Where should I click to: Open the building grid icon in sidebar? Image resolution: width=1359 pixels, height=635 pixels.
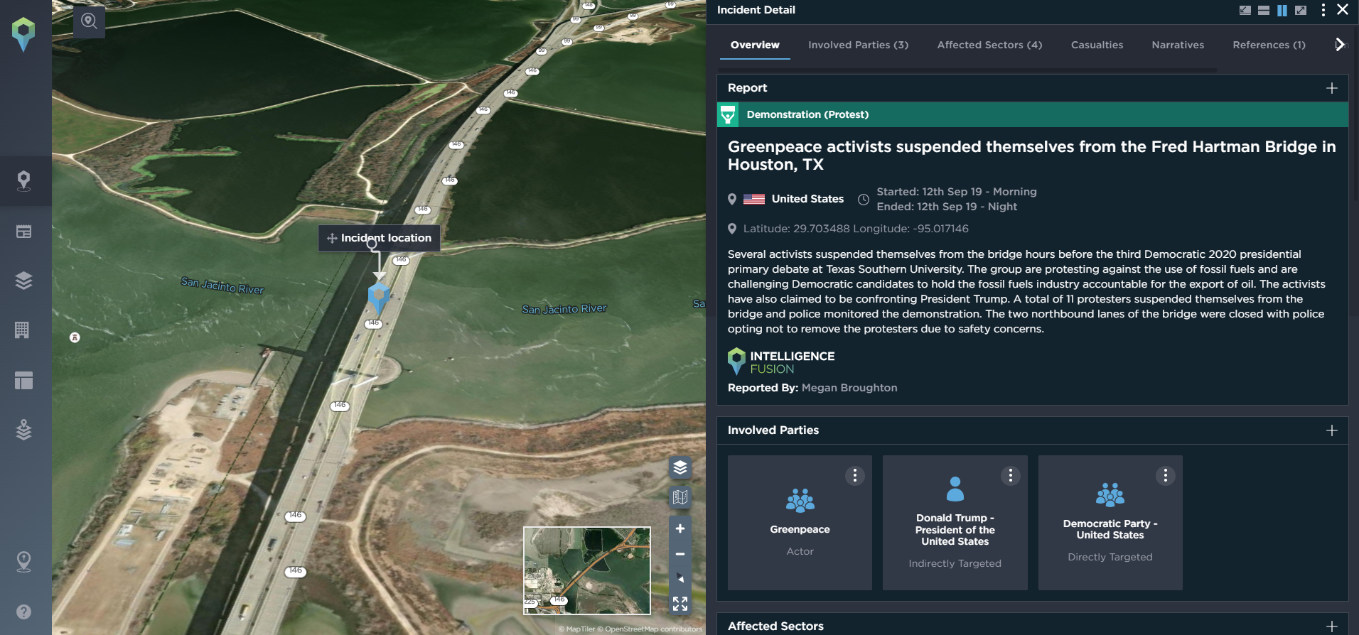[22, 330]
